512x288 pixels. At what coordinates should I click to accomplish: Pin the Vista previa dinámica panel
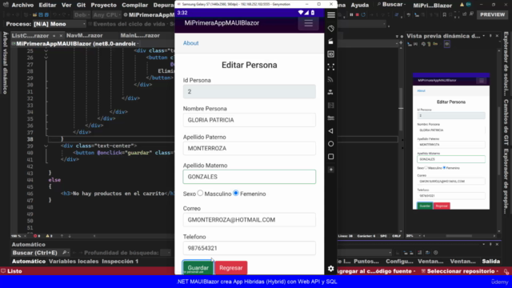(x=490, y=36)
